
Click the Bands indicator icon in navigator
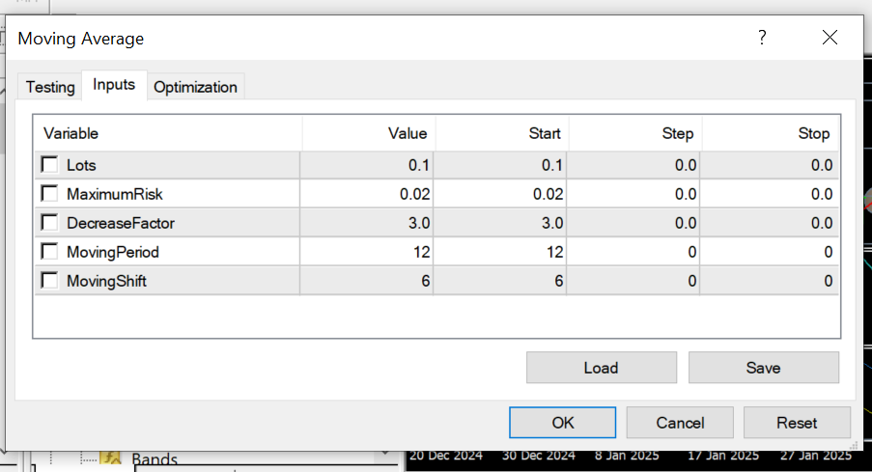tap(110, 458)
